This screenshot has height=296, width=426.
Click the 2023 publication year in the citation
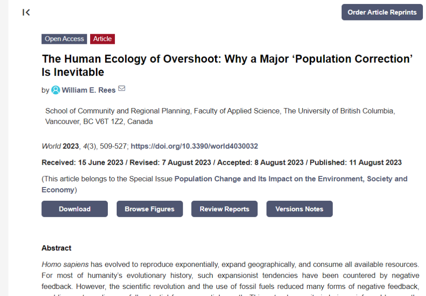[71, 146]
